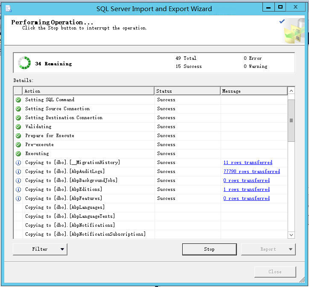Select Copying to [dbo].[AbpFeatures] text

coord(64,198)
